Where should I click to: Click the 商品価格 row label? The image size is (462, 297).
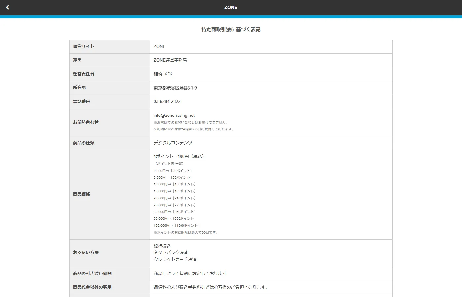tap(82, 194)
